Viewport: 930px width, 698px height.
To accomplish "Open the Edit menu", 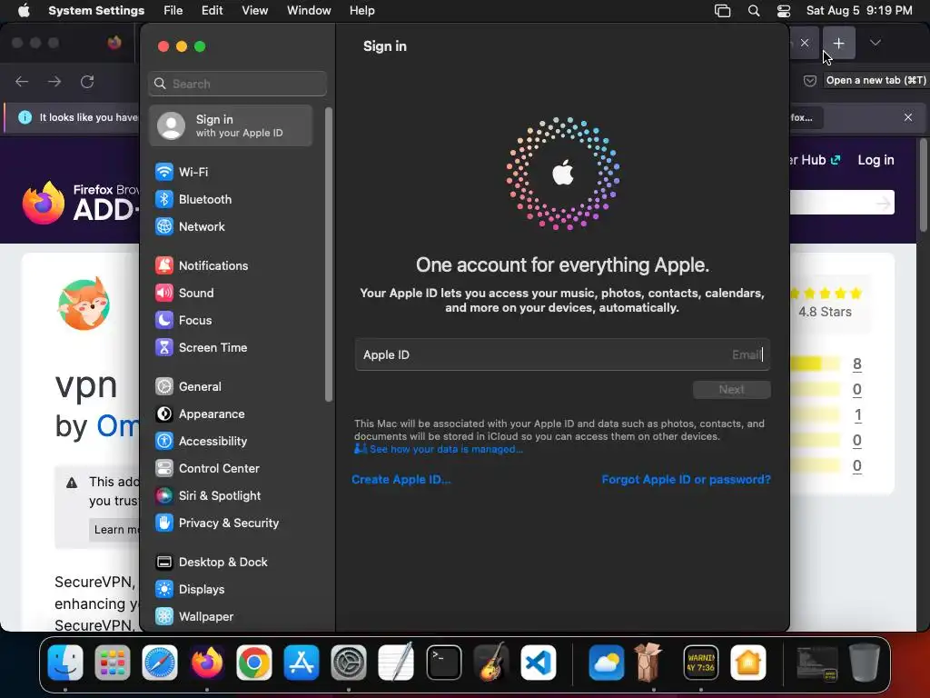I will [213, 11].
